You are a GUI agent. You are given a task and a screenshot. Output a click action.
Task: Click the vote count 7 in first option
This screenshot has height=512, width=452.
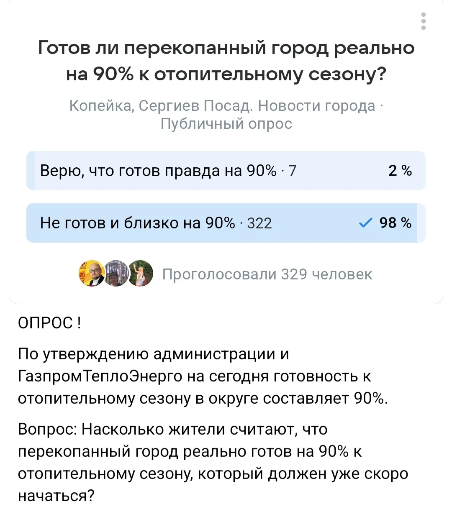point(292,171)
